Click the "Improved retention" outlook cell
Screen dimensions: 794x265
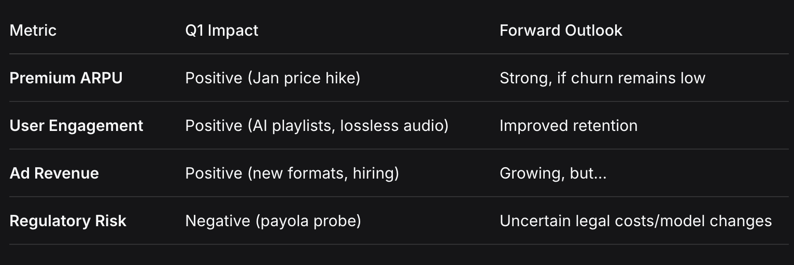coord(569,126)
